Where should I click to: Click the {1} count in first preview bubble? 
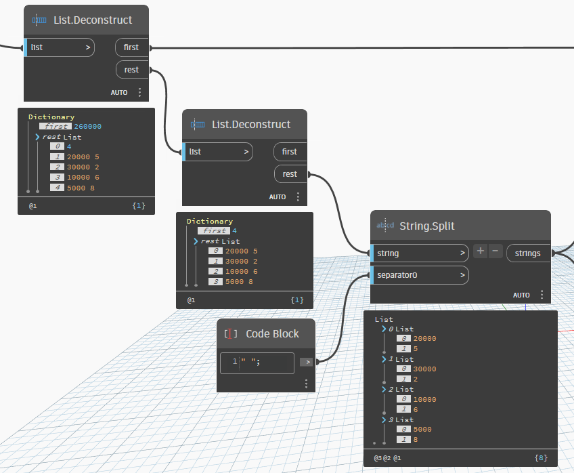tap(139, 206)
